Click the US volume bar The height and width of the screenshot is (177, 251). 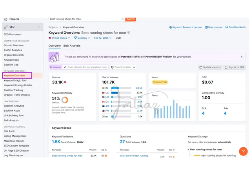point(121,93)
